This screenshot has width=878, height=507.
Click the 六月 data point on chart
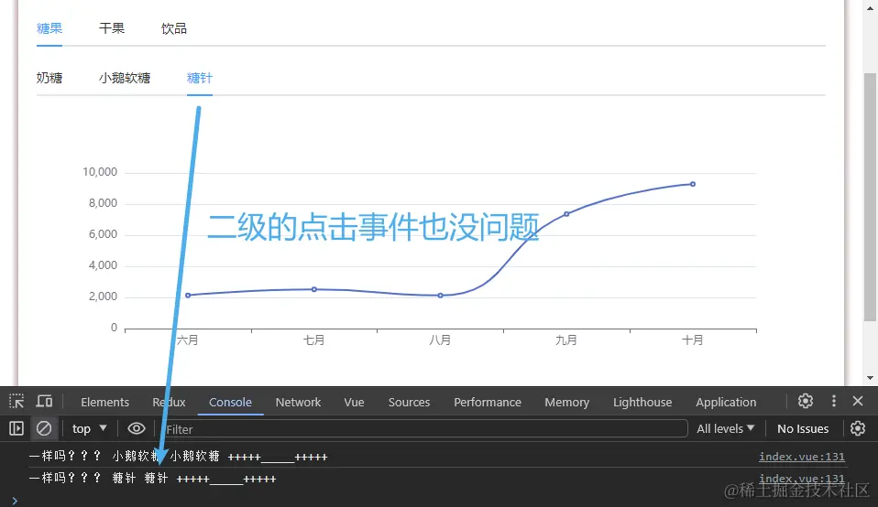click(x=188, y=296)
